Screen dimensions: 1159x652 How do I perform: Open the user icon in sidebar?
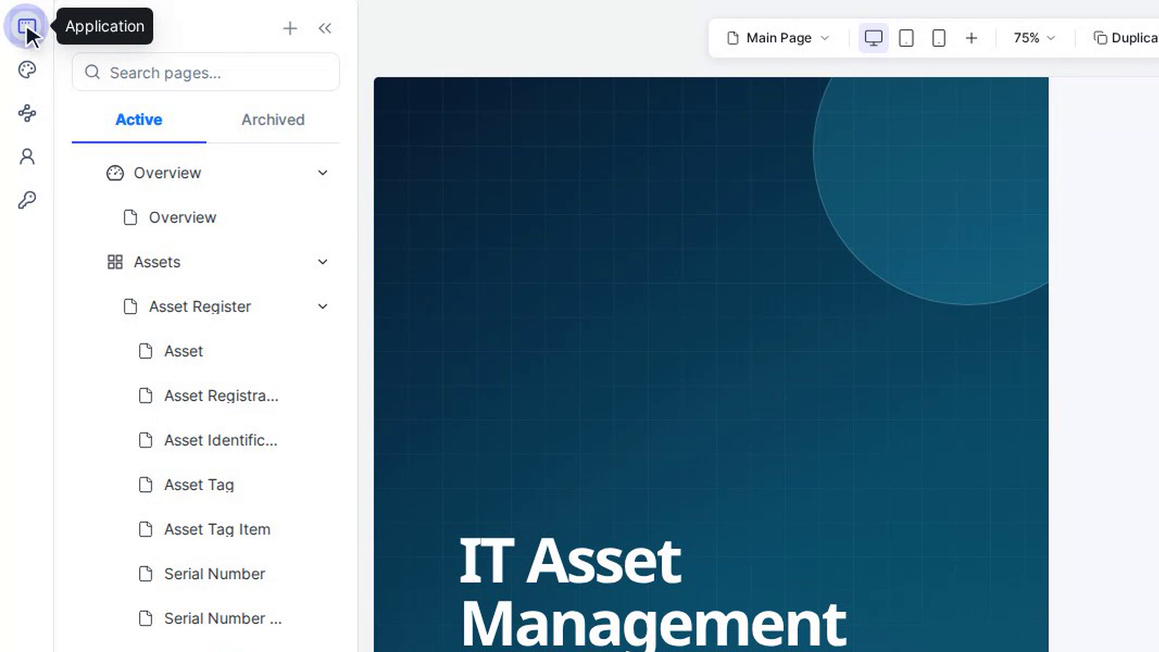27,157
